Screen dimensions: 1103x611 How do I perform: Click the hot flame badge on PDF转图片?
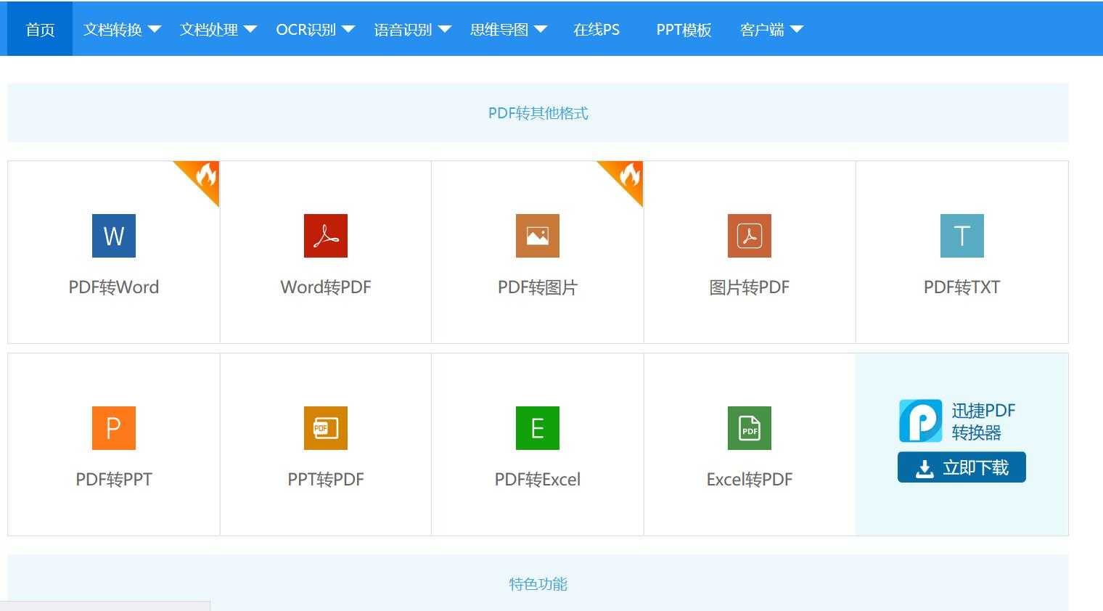tap(627, 177)
